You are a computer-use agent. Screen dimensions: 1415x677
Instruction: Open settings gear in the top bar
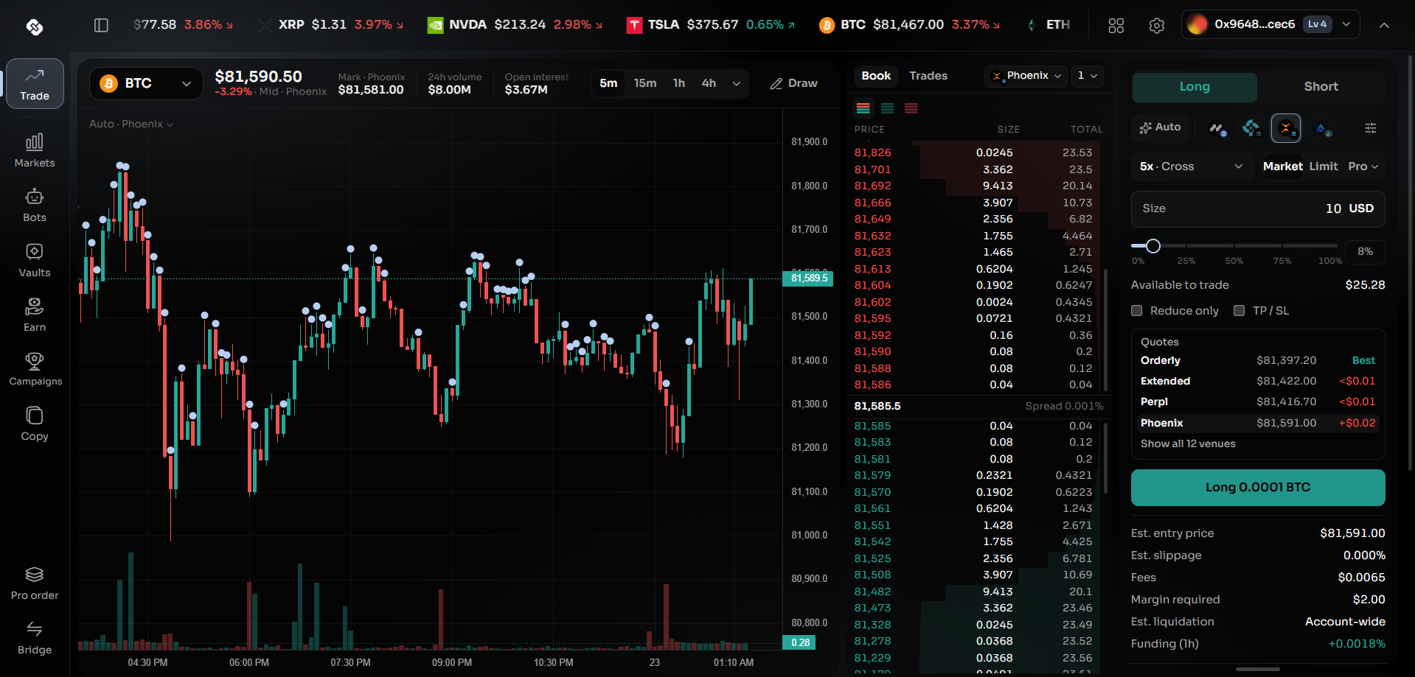click(x=1157, y=25)
